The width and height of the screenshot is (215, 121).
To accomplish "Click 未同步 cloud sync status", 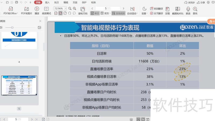I will pyautogui.click(x=190, y=2).
